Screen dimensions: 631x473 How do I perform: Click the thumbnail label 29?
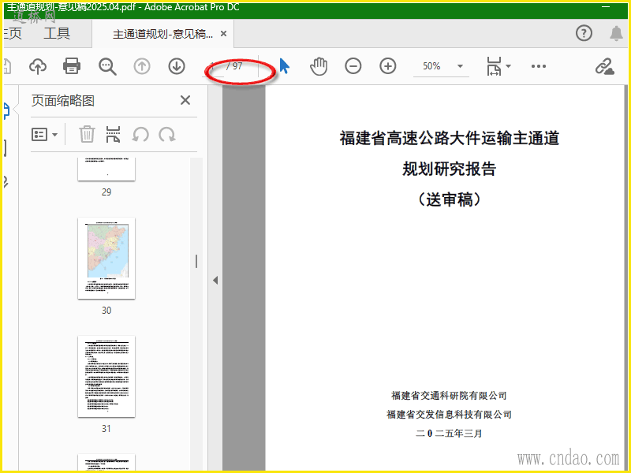106,192
